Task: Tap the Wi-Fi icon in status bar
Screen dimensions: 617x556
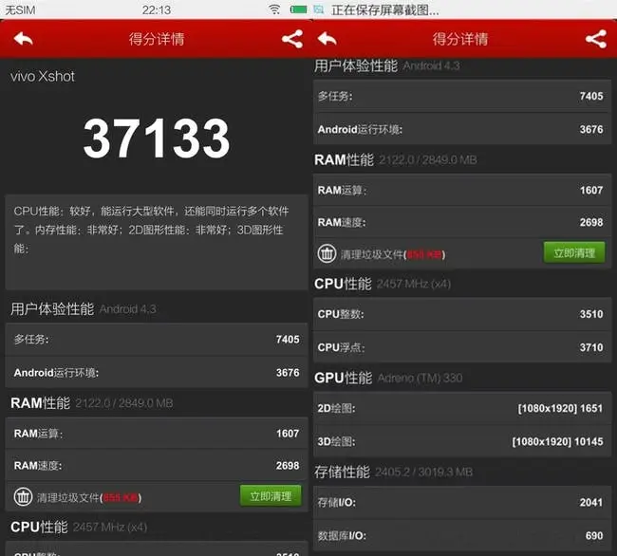Action: pyautogui.click(x=274, y=9)
